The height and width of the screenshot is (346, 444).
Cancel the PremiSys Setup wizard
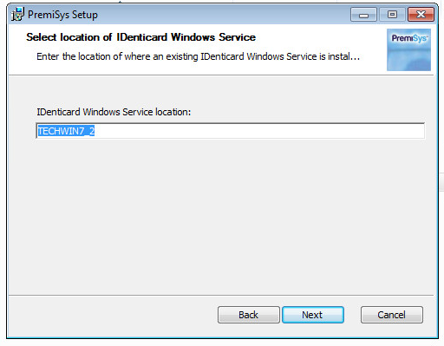point(392,315)
